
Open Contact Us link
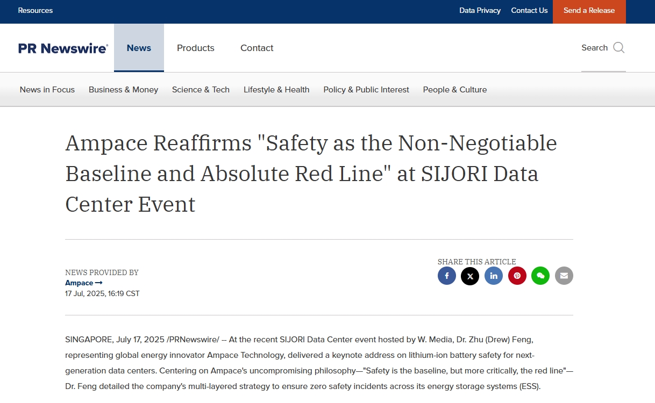(529, 11)
